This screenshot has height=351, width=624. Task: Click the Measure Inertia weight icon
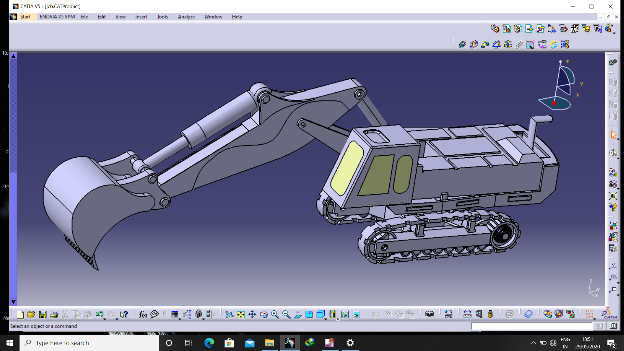[x=490, y=314]
